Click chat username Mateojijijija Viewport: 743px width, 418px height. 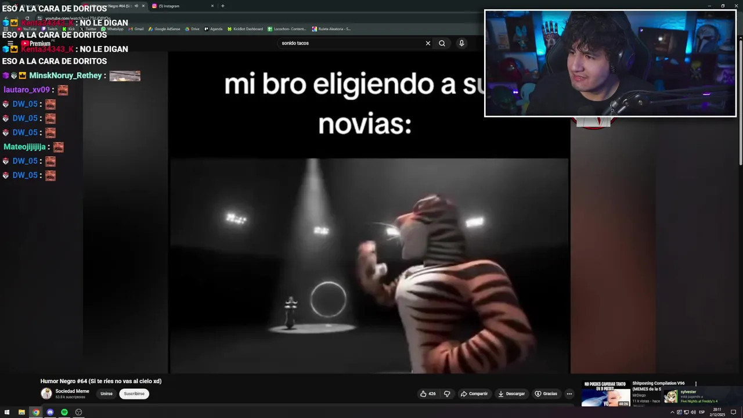point(24,147)
